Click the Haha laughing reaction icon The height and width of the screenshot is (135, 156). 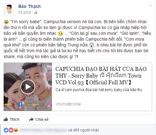coord(16,130)
